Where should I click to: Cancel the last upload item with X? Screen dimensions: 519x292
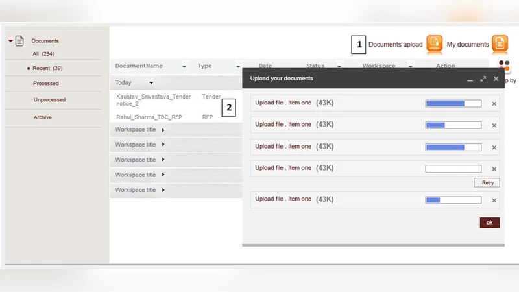[494, 201]
